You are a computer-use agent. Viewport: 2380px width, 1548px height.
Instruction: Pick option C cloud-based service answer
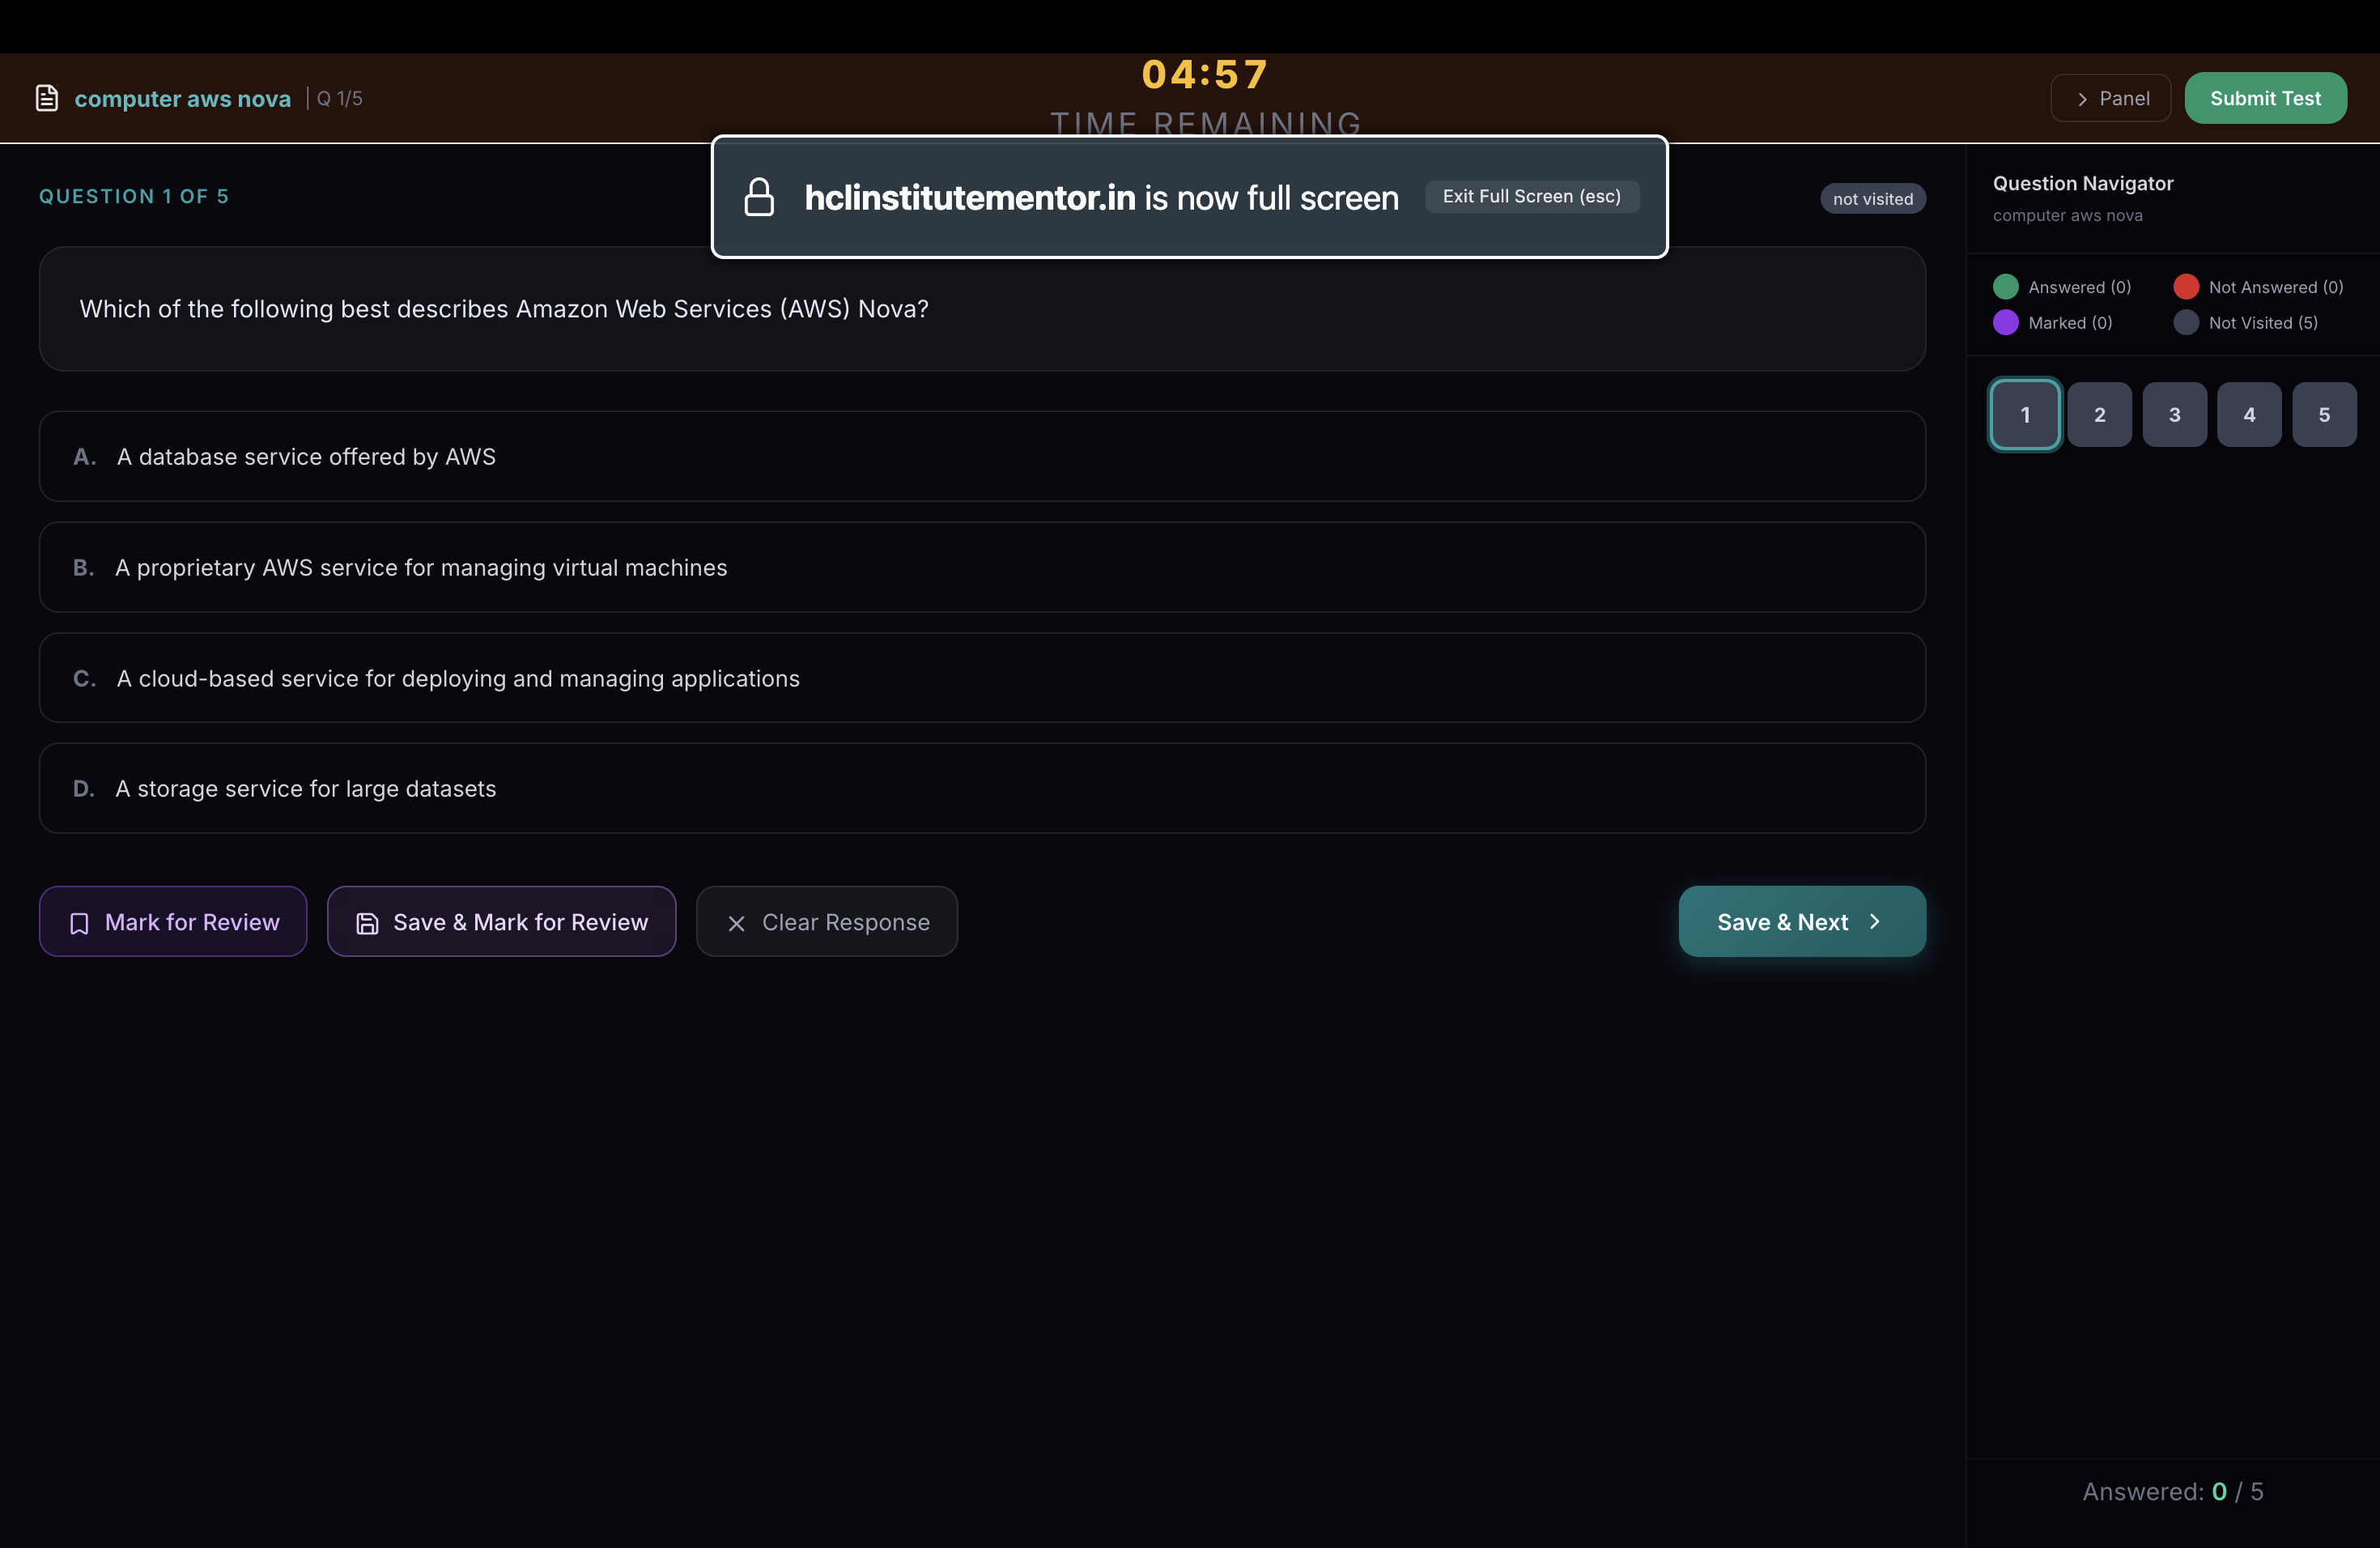point(981,678)
